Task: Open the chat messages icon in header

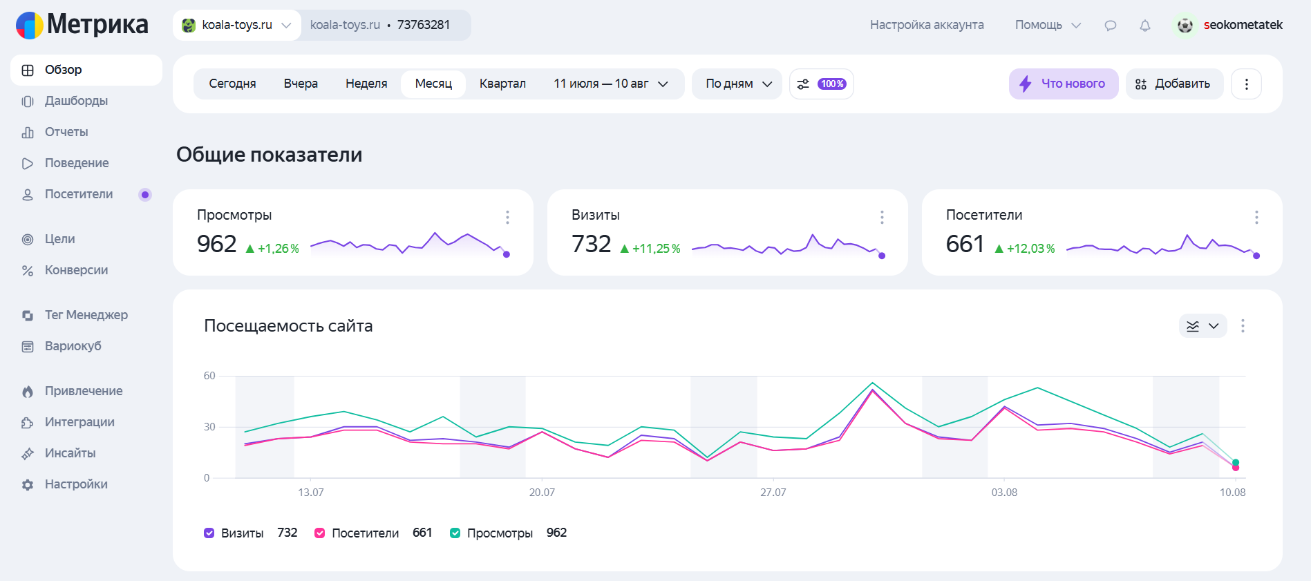Action: click(x=1110, y=26)
